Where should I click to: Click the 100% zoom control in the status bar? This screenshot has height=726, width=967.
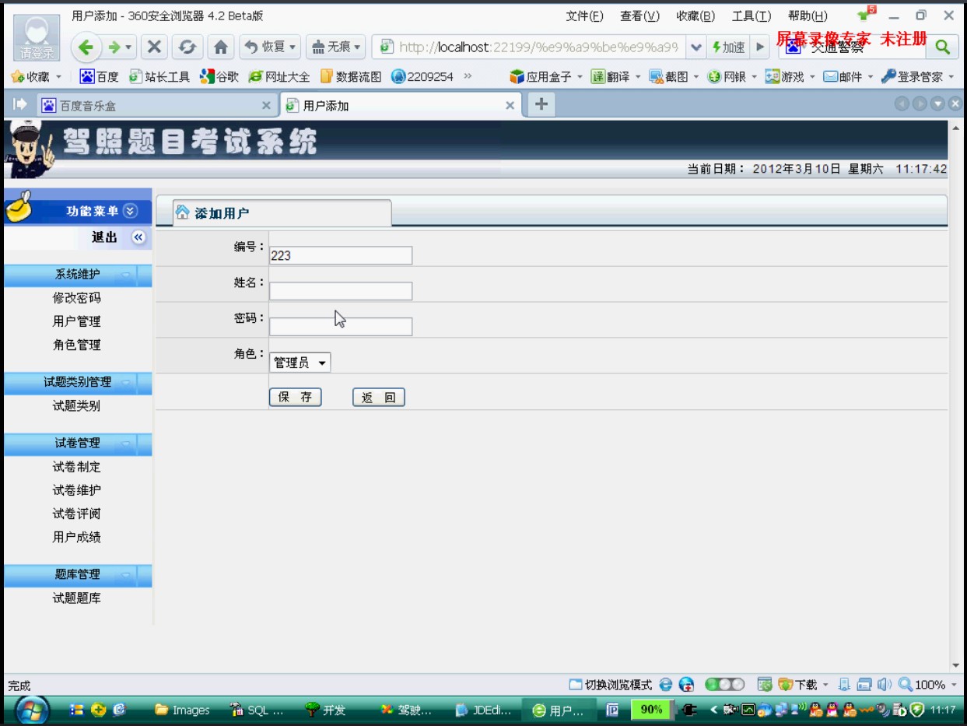tap(927, 685)
